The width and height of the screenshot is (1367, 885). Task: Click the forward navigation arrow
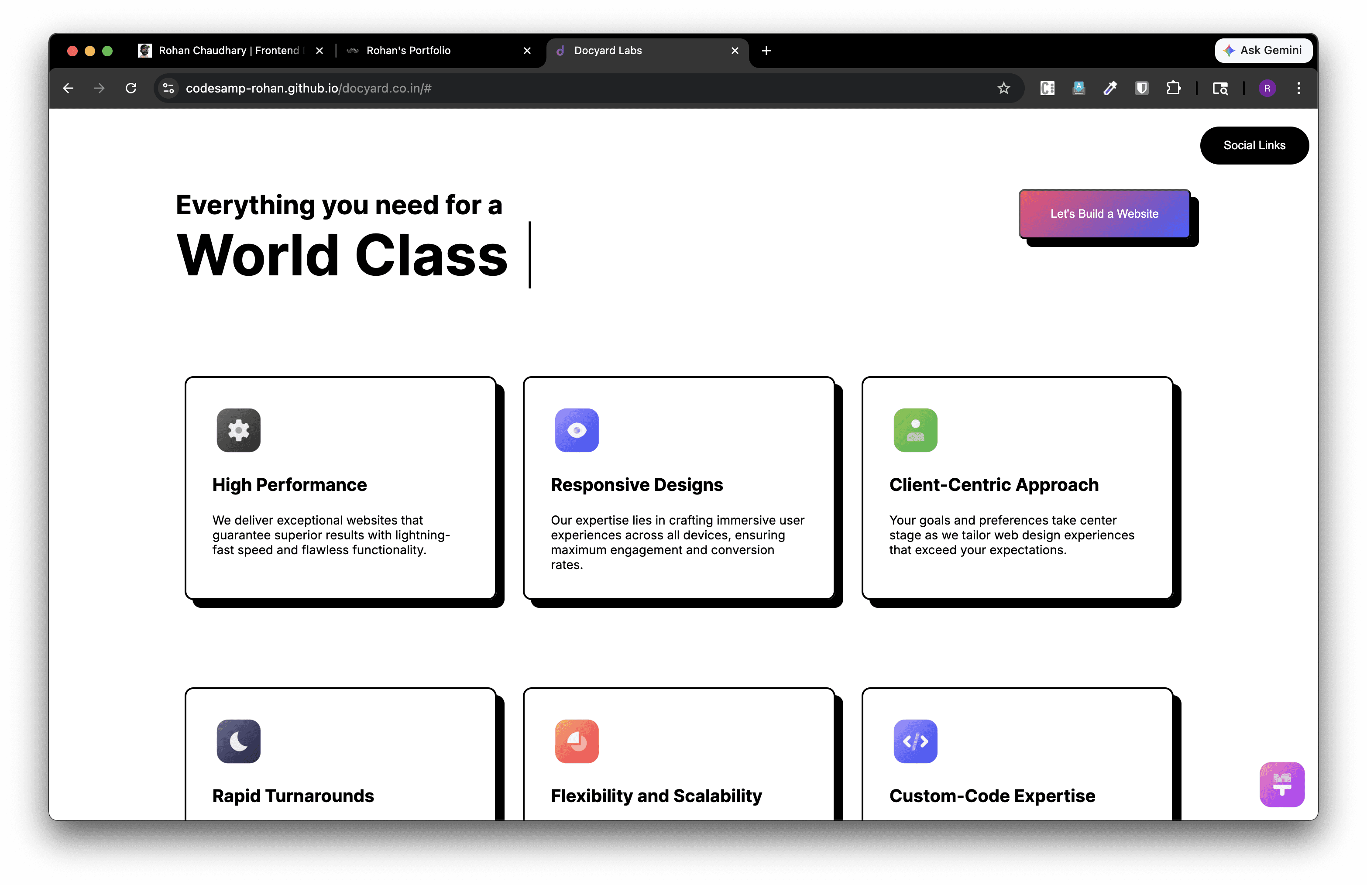click(x=100, y=88)
